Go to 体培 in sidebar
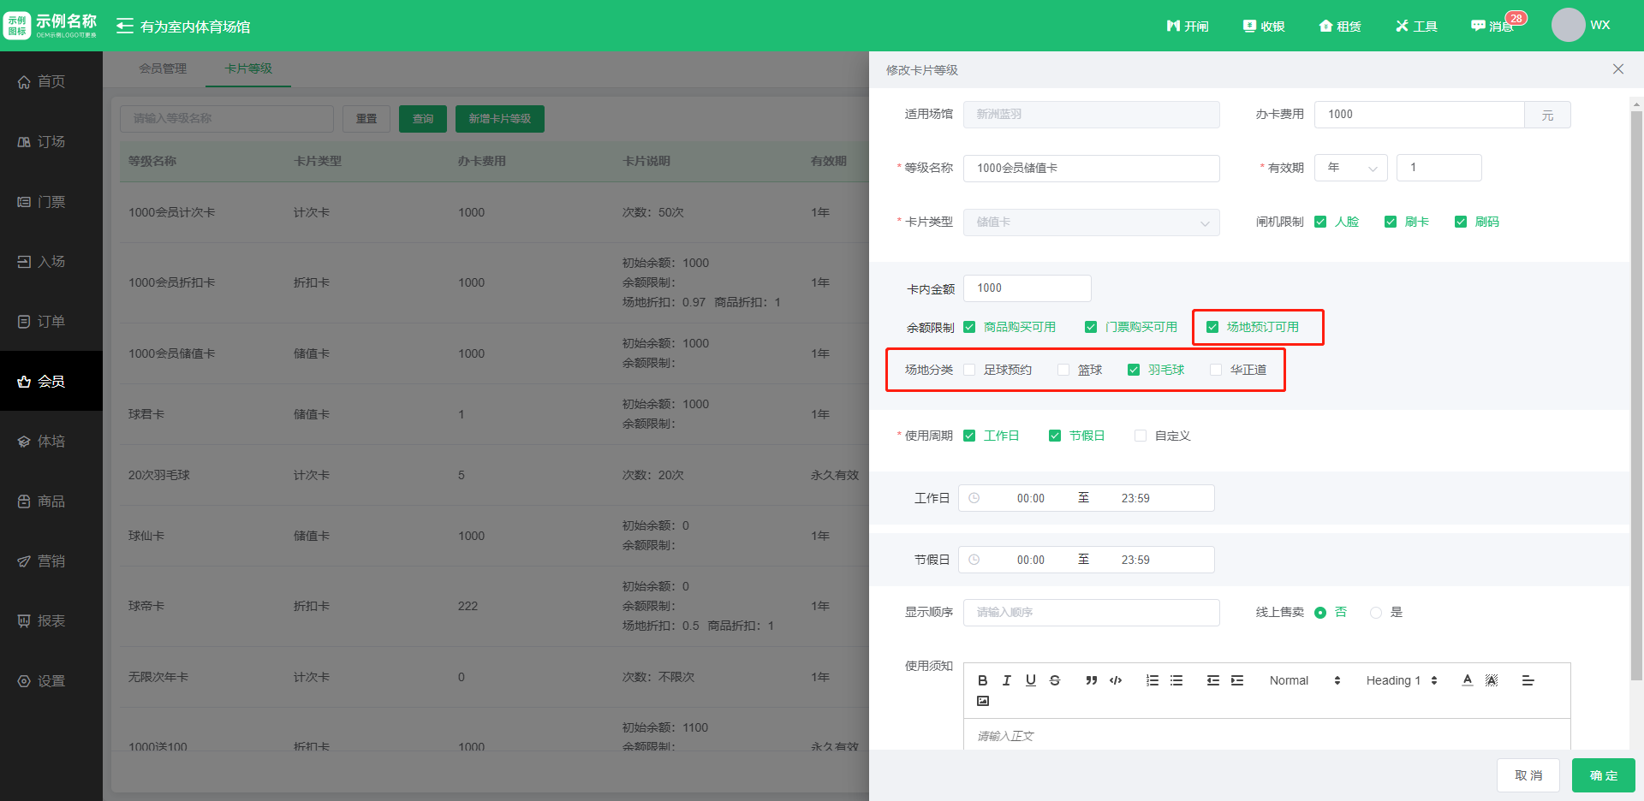This screenshot has width=1644, height=801. click(x=51, y=441)
